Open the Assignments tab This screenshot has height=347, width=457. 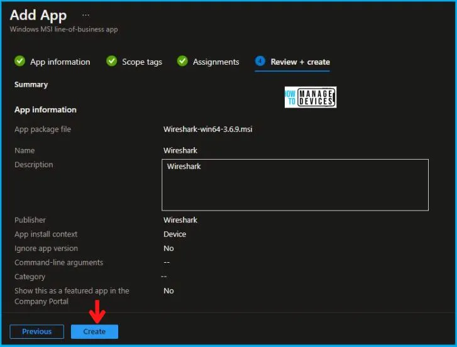(216, 62)
